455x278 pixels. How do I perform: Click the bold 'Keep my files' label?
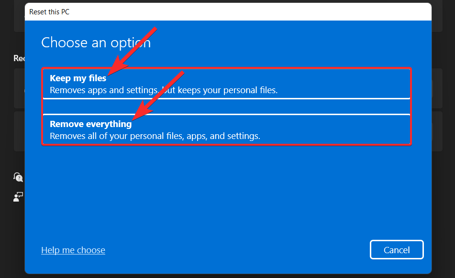point(78,78)
